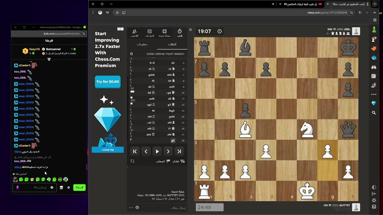Click the chess.com address bar URL
The height and width of the screenshot is (215, 383).
tap(327, 13)
